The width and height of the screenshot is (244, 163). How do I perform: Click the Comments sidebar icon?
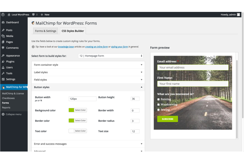point(3,48)
